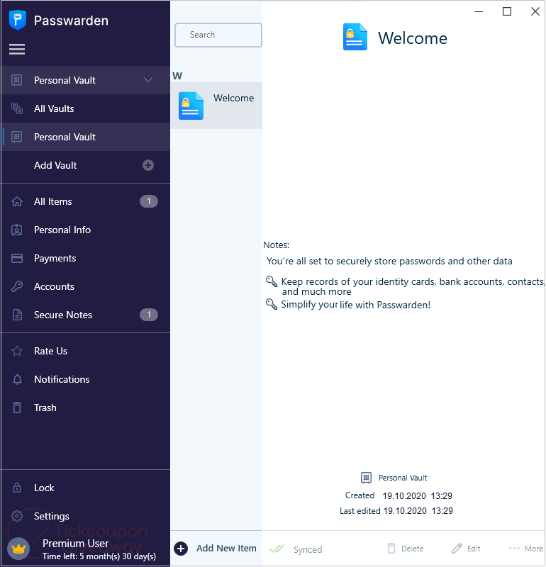The width and height of the screenshot is (546, 567).
Task: Click the Lock padlock icon
Action: [17, 488]
